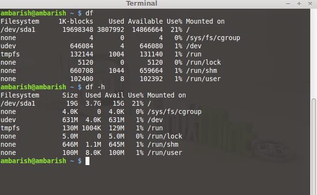
Task: Click '/run/lock' in the first df output
Action: click(203, 63)
